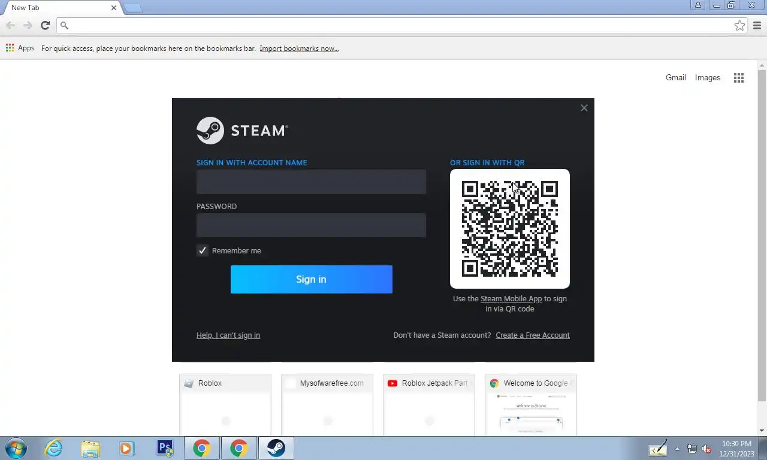Click the taskbar clock showing 10:30 PM
The image size is (767, 460).
(736, 449)
